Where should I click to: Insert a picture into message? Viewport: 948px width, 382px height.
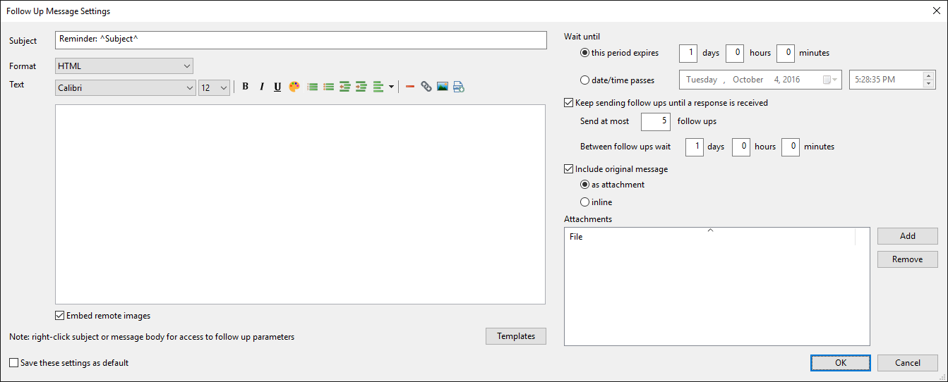pyautogui.click(x=443, y=87)
